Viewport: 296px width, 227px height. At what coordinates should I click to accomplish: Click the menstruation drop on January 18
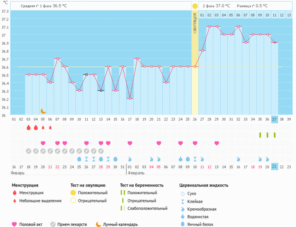click(x=28, y=127)
